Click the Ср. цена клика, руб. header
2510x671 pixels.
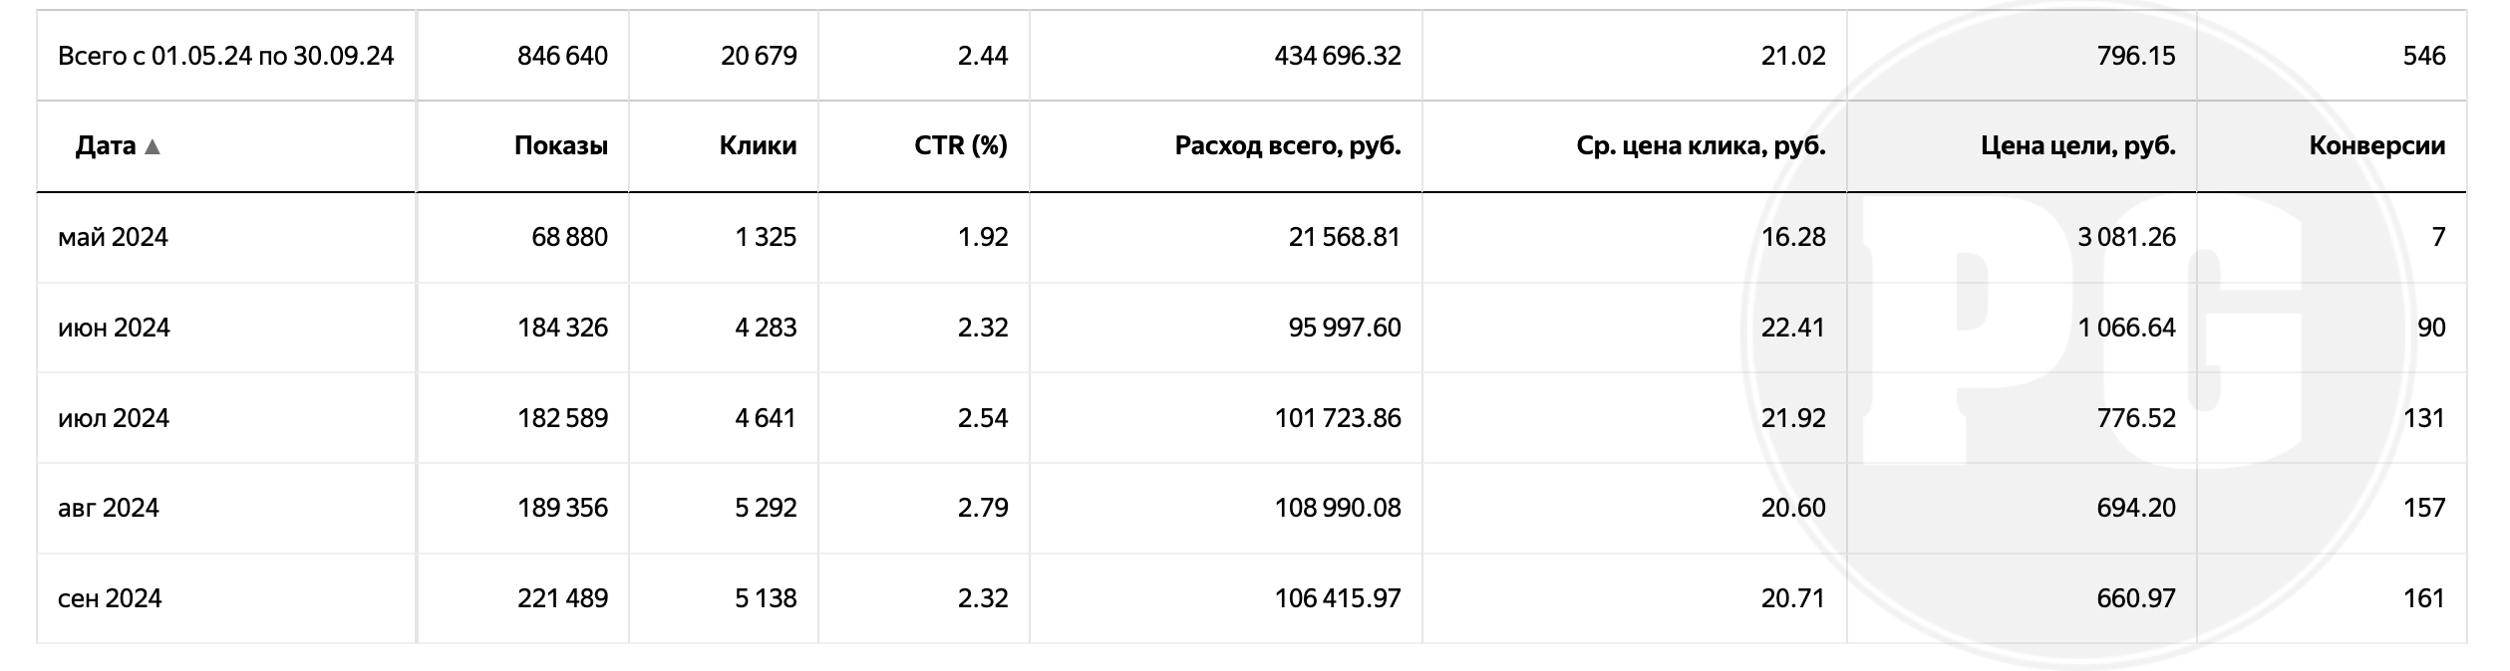coord(1702,146)
